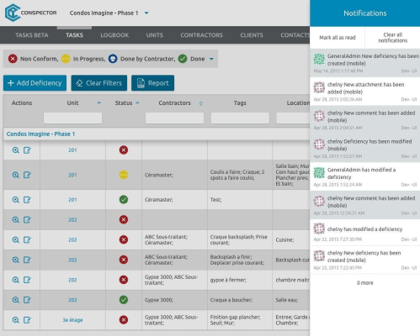Focus the Tags filter input

[240, 118]
